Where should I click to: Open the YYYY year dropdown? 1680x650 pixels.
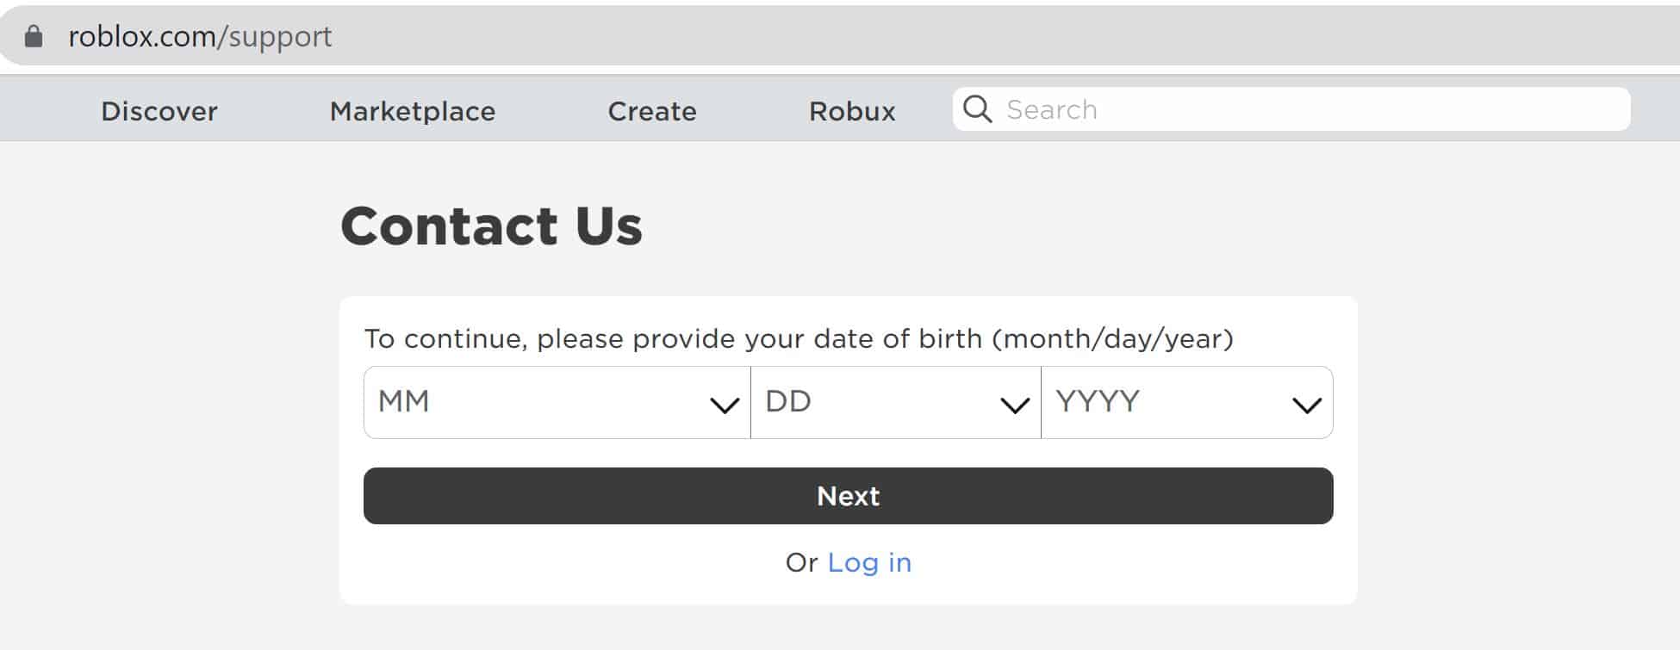(1187, 402)
